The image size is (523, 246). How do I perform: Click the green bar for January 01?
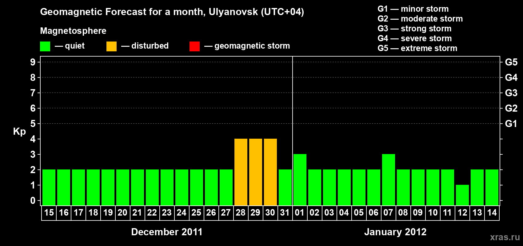300,180
